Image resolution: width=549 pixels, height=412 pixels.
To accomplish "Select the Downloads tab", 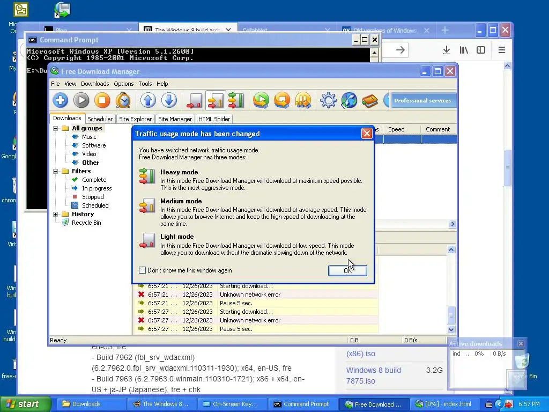I will [67, 118].
